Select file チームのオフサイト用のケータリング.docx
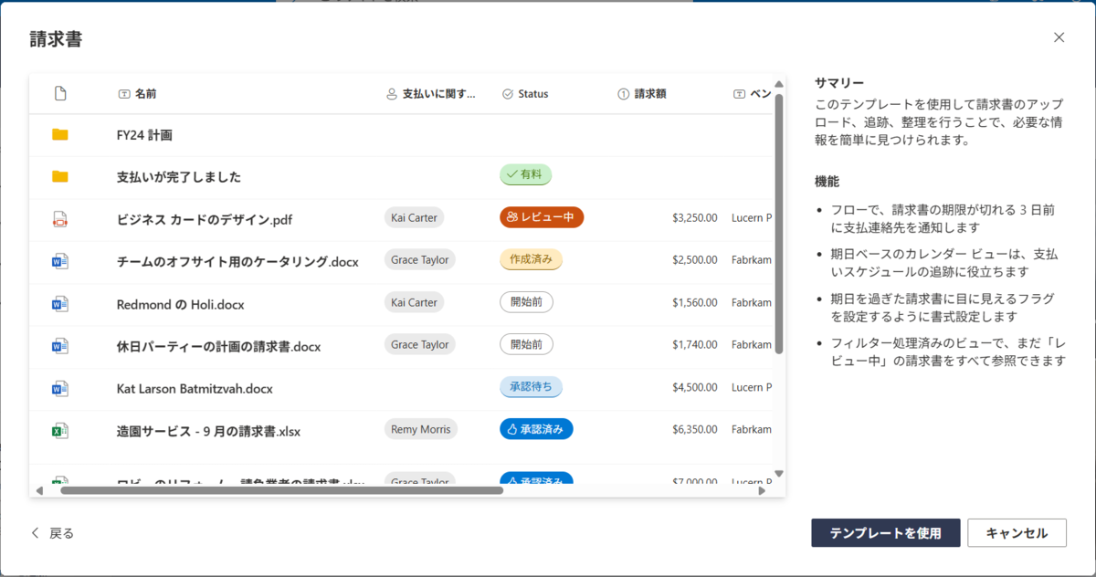This screenshot has width=1096, height=577. (237, 262)
